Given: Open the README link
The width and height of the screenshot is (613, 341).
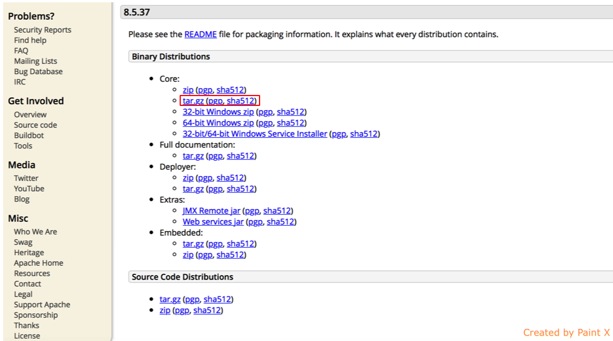Looking at the screenshot, I should [x=200, y=34].
